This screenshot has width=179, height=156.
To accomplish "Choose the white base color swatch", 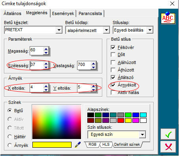I will (143, 120).
